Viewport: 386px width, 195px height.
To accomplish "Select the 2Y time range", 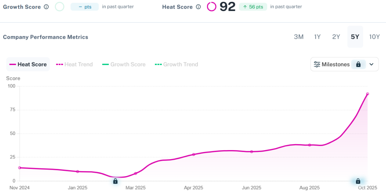I will coord(336,37).
